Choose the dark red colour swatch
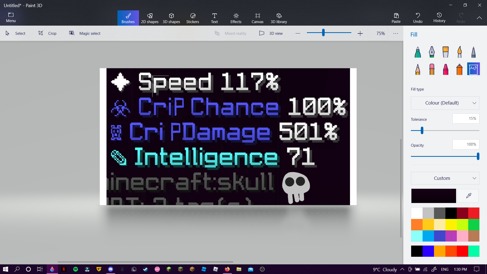The image size is (487, 274). (x=462, y=213)
